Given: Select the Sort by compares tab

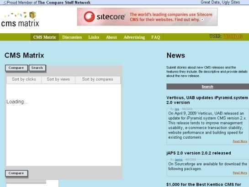Looking at the screenshot, I should pos(97,79).
